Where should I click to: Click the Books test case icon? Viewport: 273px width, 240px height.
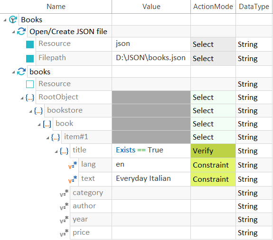(x=13, y=19)
